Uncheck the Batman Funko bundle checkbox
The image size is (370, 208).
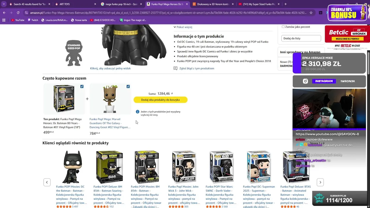82,86
